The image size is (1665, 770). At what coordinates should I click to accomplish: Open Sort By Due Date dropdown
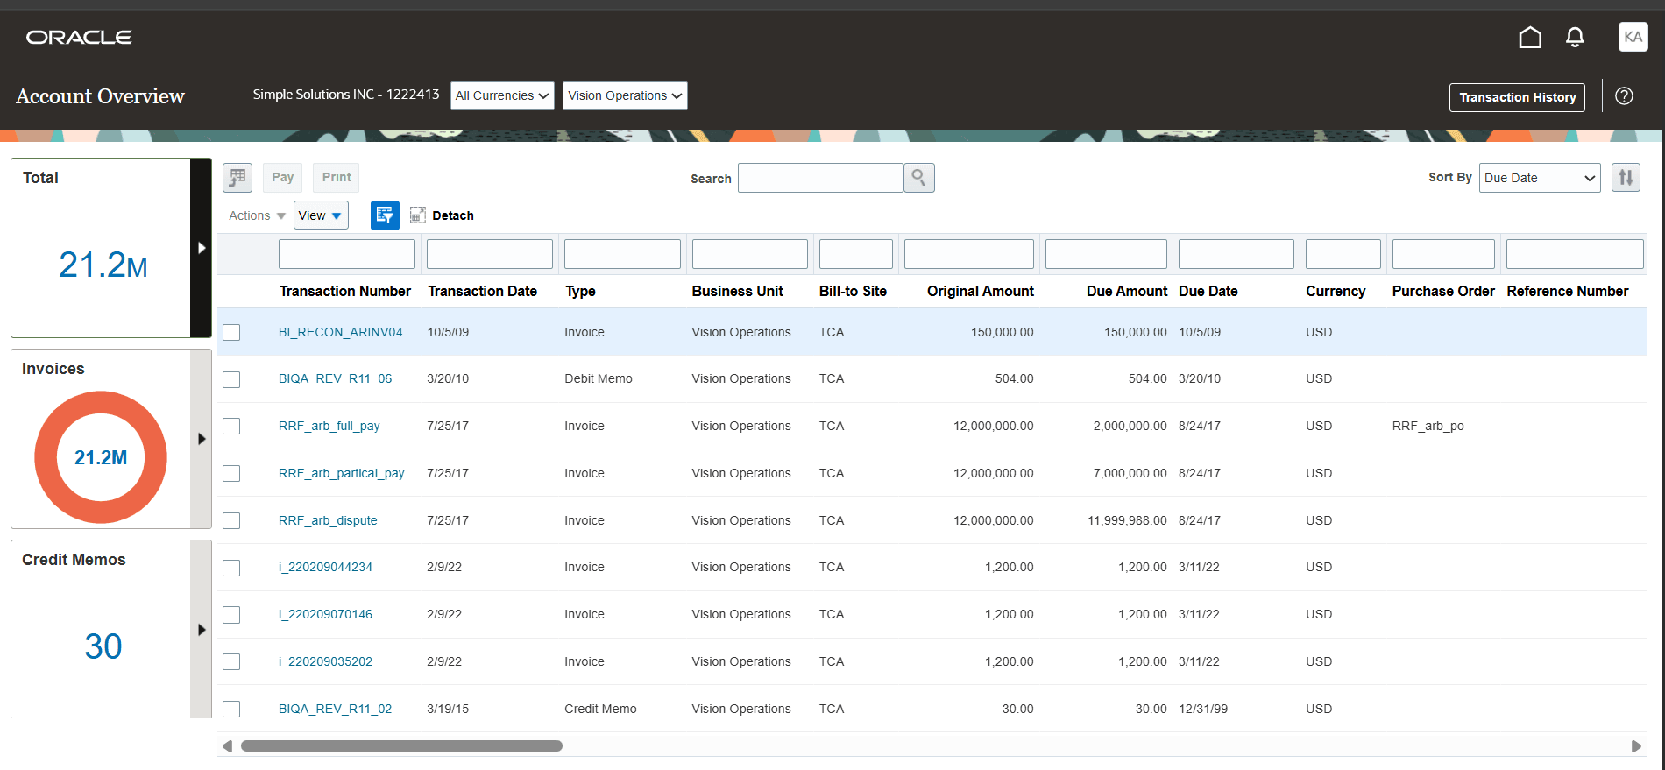pos(1540,178)
